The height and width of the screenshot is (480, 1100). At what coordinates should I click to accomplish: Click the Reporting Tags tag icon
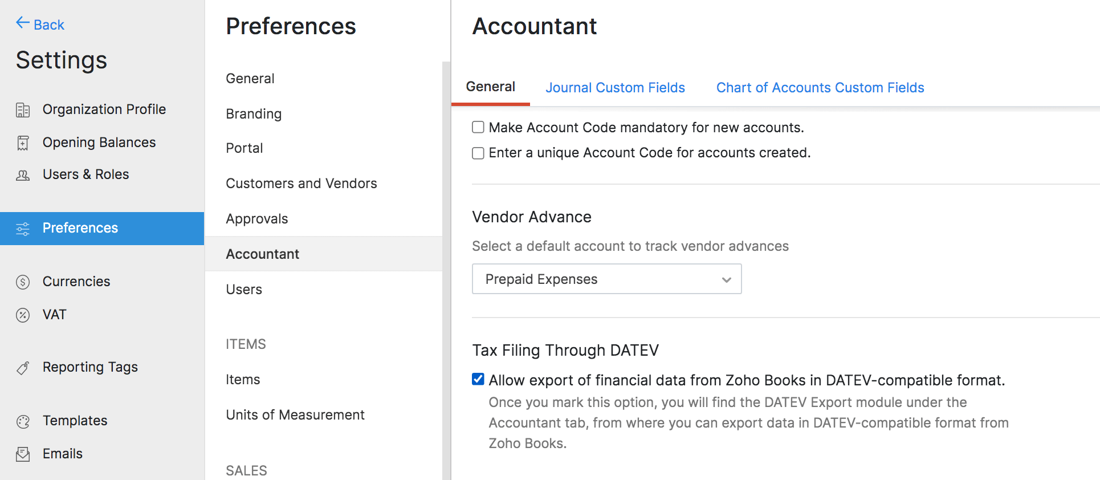[x=23, y=368]
